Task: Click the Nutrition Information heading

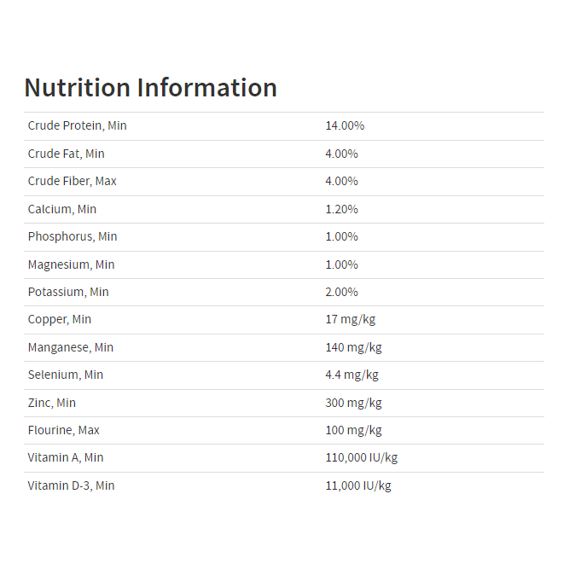Action: coord(150,87)
